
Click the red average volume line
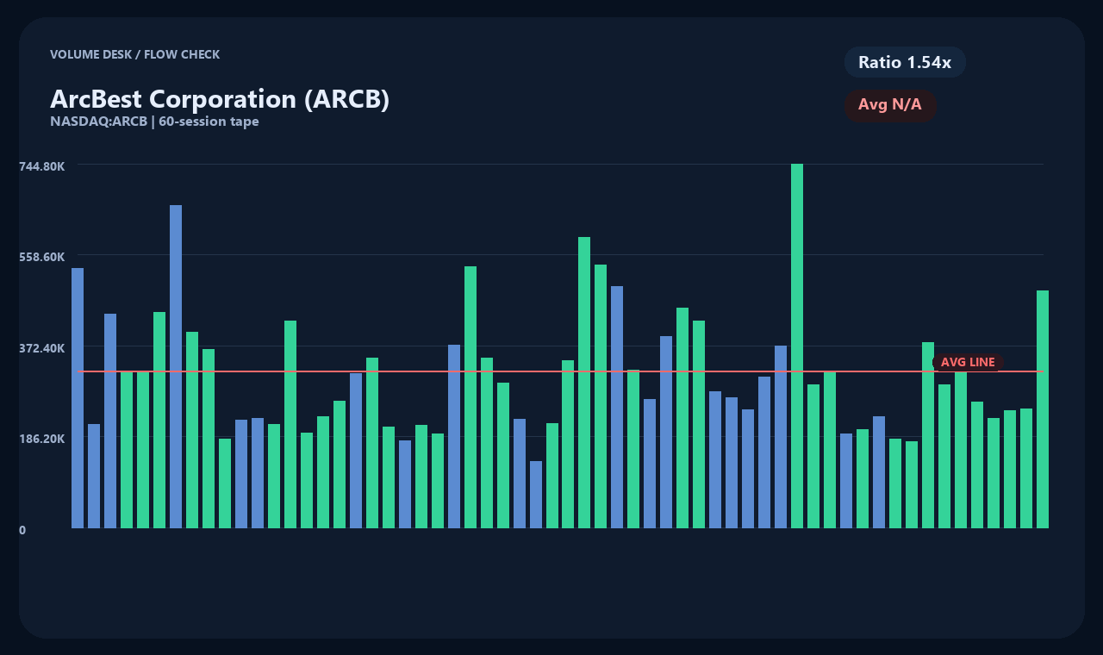[x=560, y=371]
